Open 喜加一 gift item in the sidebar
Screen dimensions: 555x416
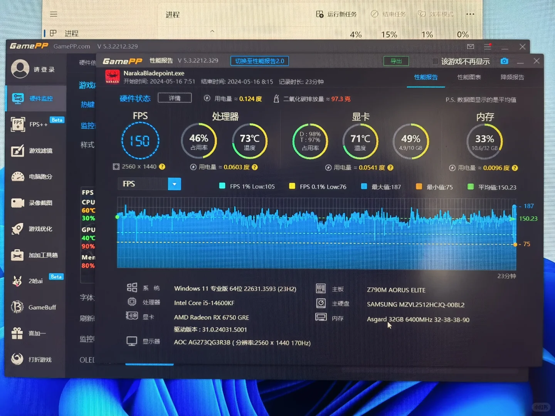36,333
